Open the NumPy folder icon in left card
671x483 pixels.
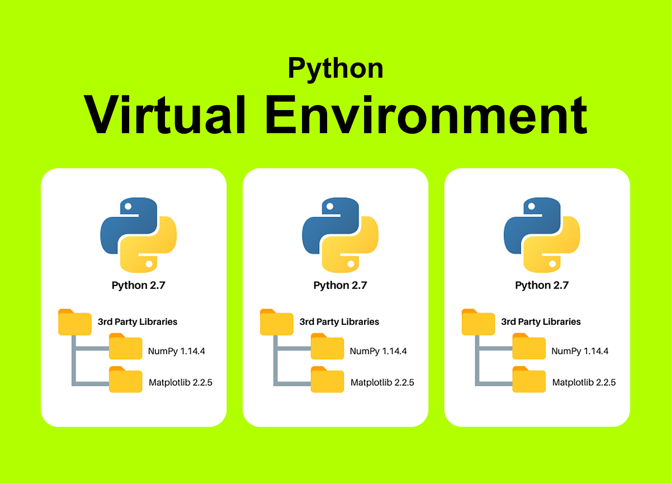pos(125,346)
